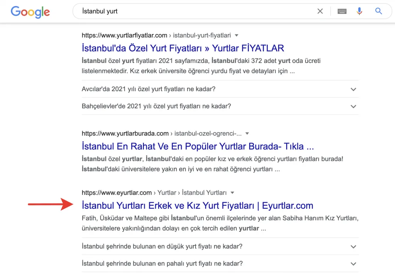Expand Avcılar'da 2021 yılı özel yurt question

(220, 89)
